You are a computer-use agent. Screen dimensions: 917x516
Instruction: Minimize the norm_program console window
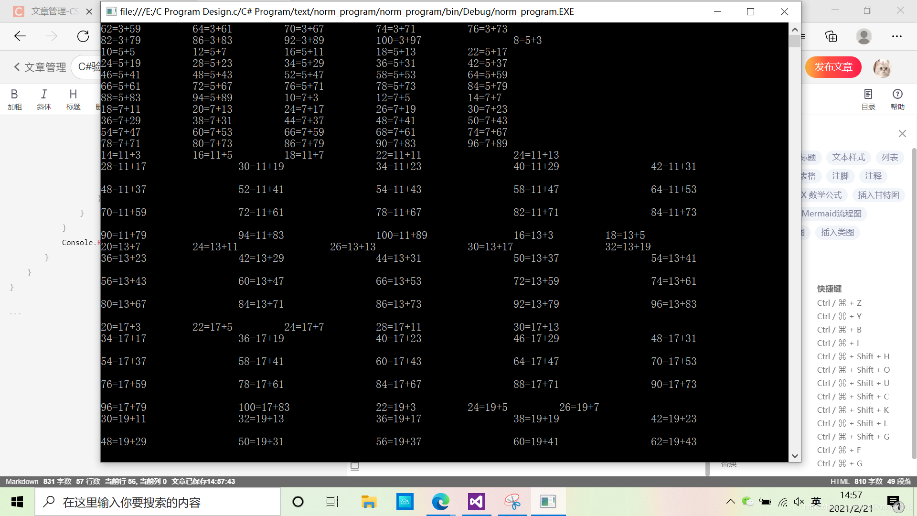point(717,11)
